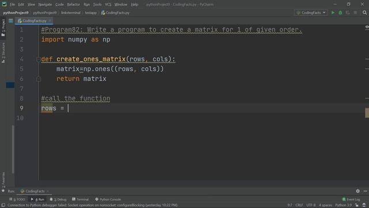Click on the return matrix statement

(81, 79)
